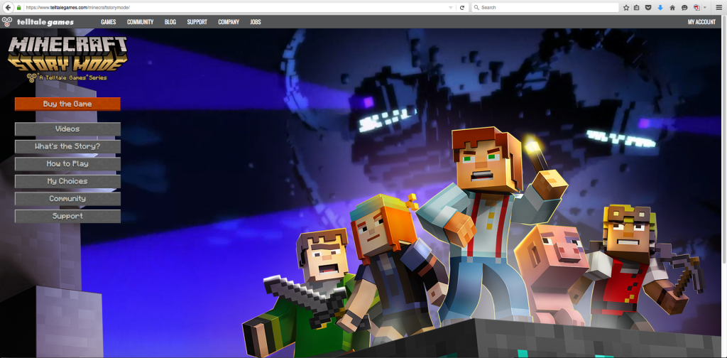Click the Telltale Games logo
727x358 pixels.
pos(38,22)
